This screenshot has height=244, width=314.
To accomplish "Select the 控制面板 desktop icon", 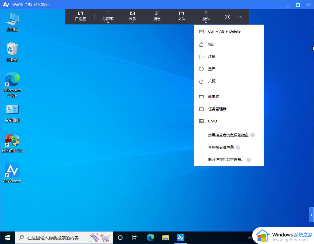I will pos(12,113).
